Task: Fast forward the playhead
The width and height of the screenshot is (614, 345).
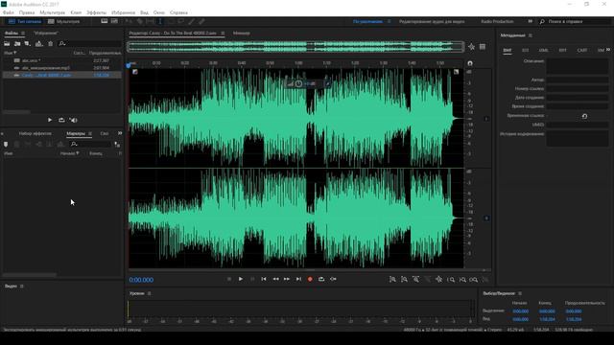Action: [x=287, y=279]
